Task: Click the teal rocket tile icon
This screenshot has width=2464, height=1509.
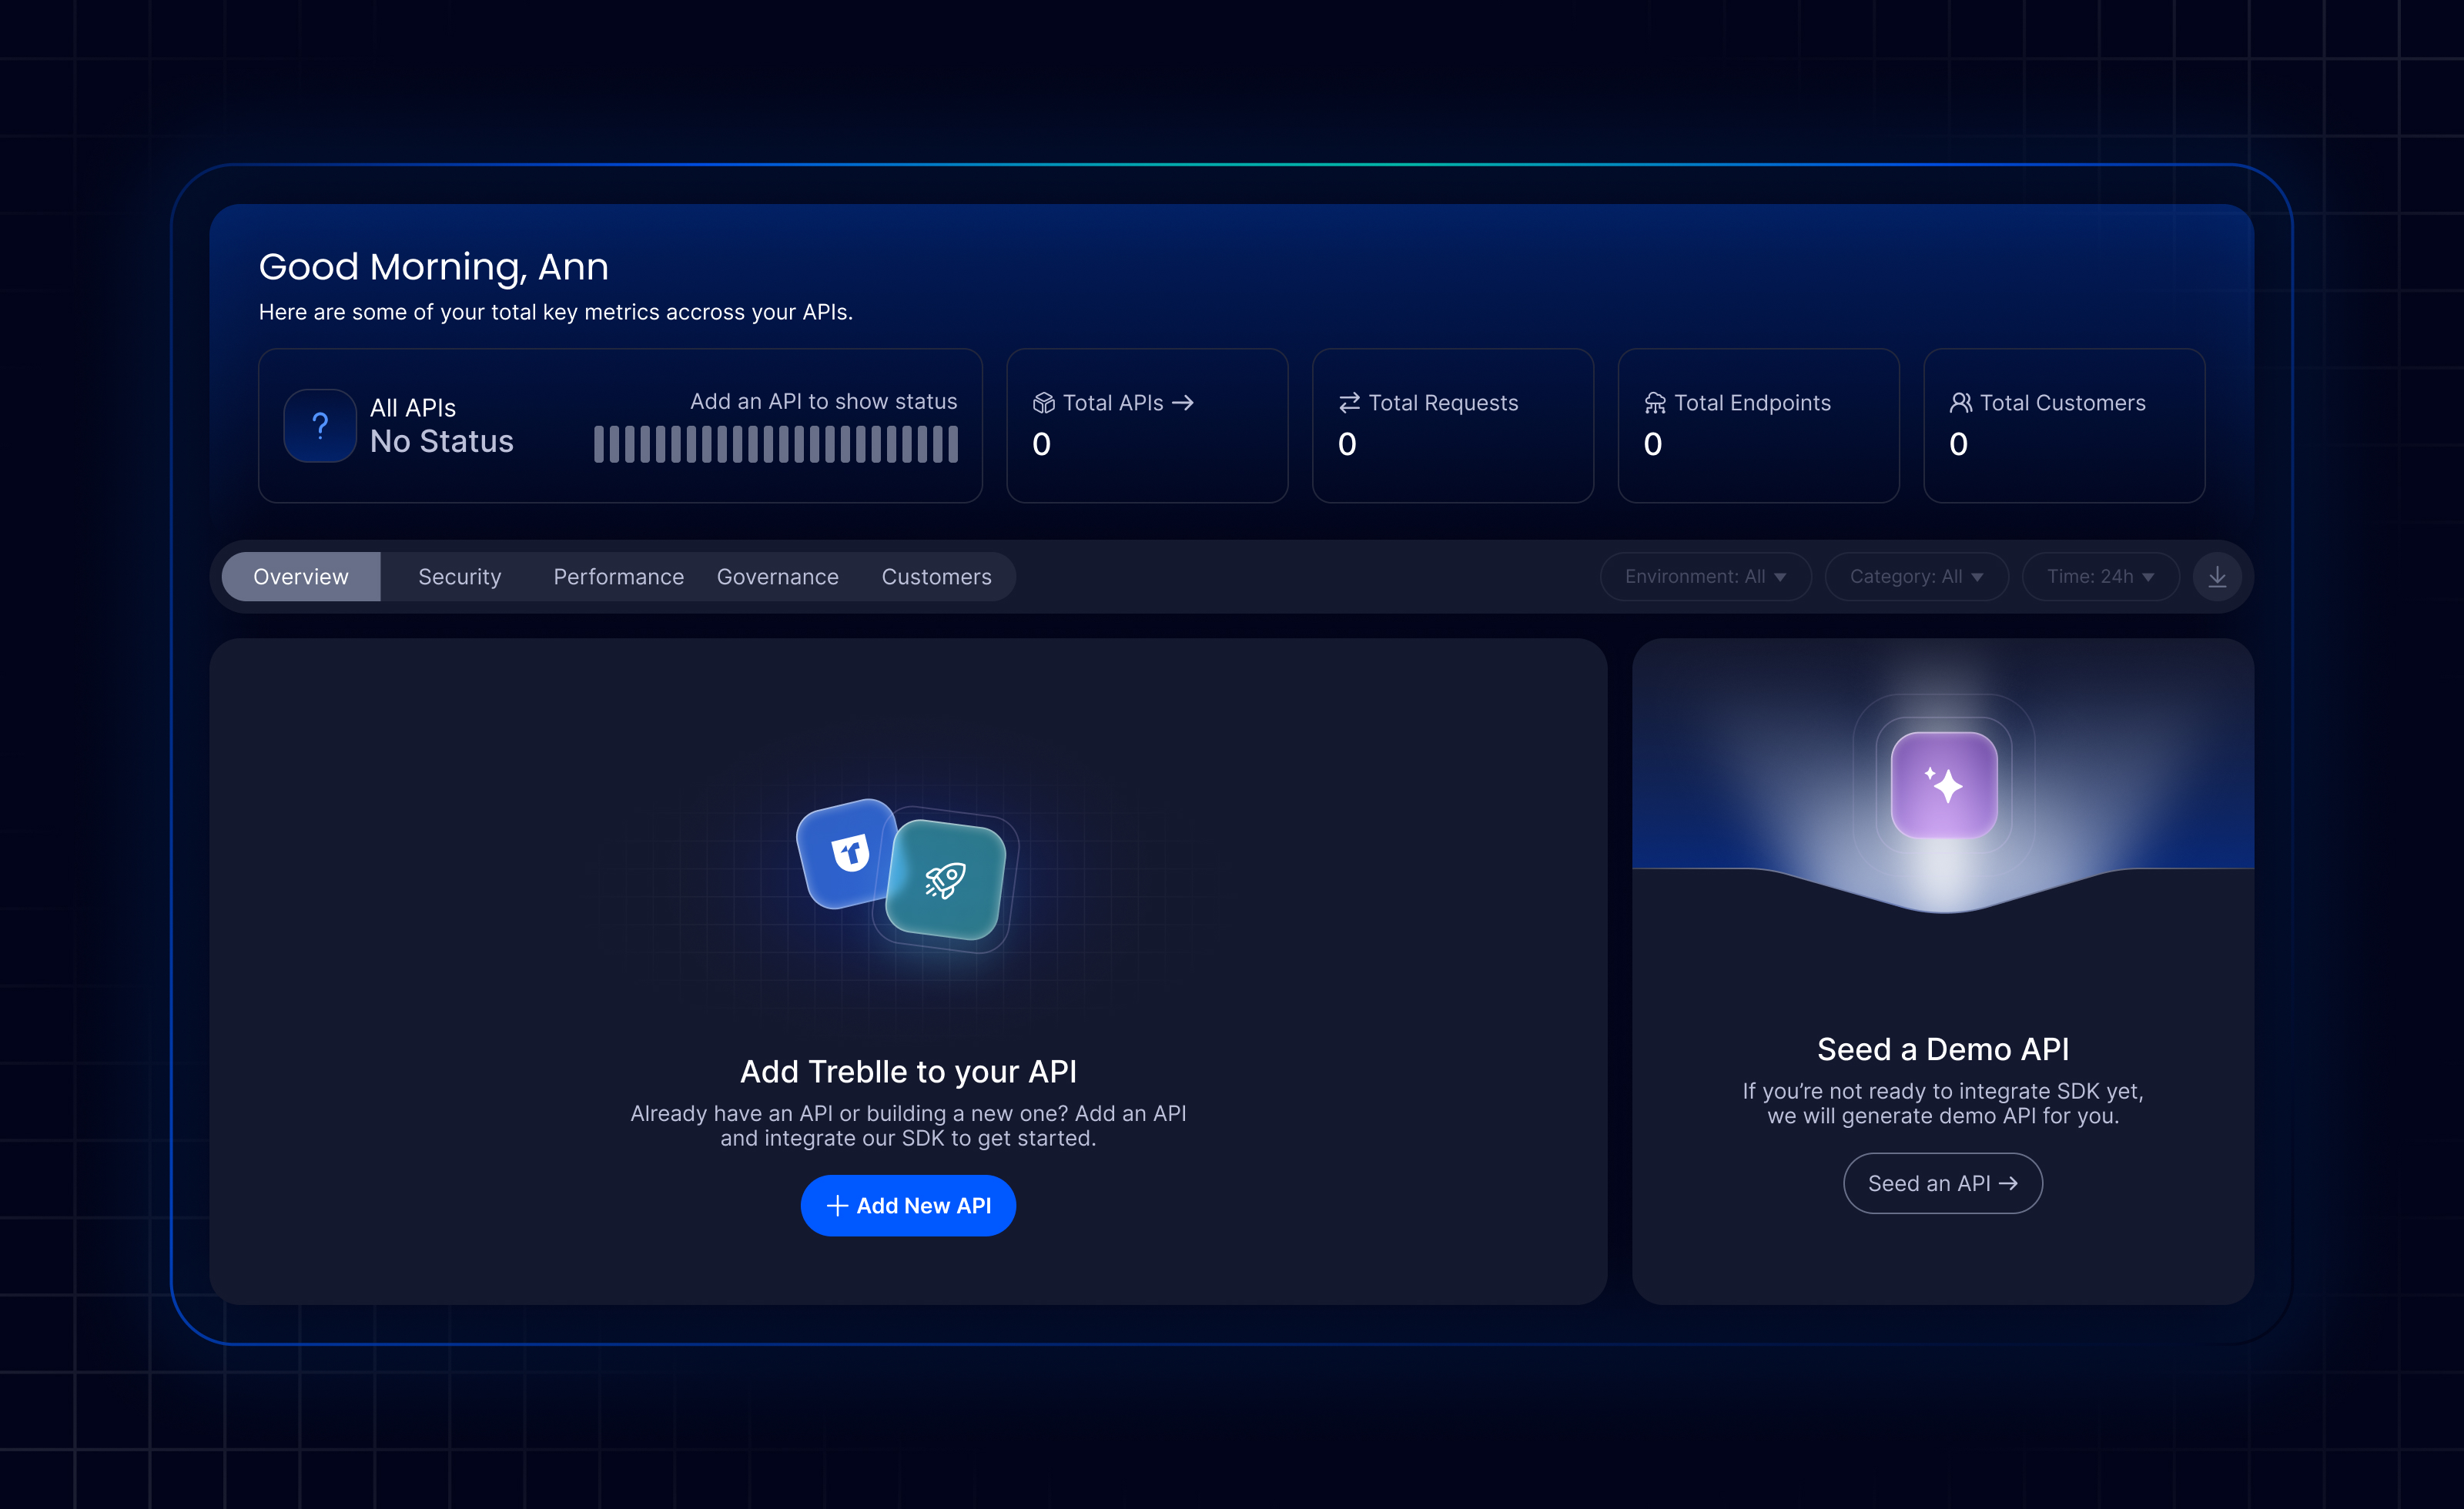Action: (946, 880)
